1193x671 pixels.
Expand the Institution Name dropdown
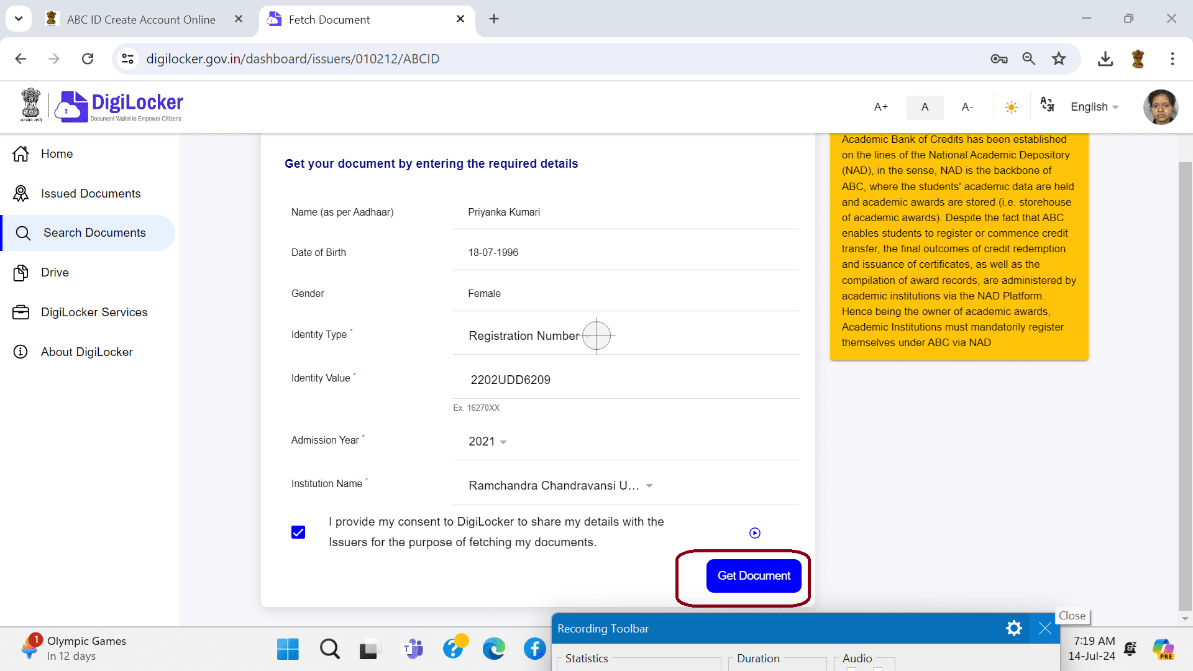tap(626, 485)
